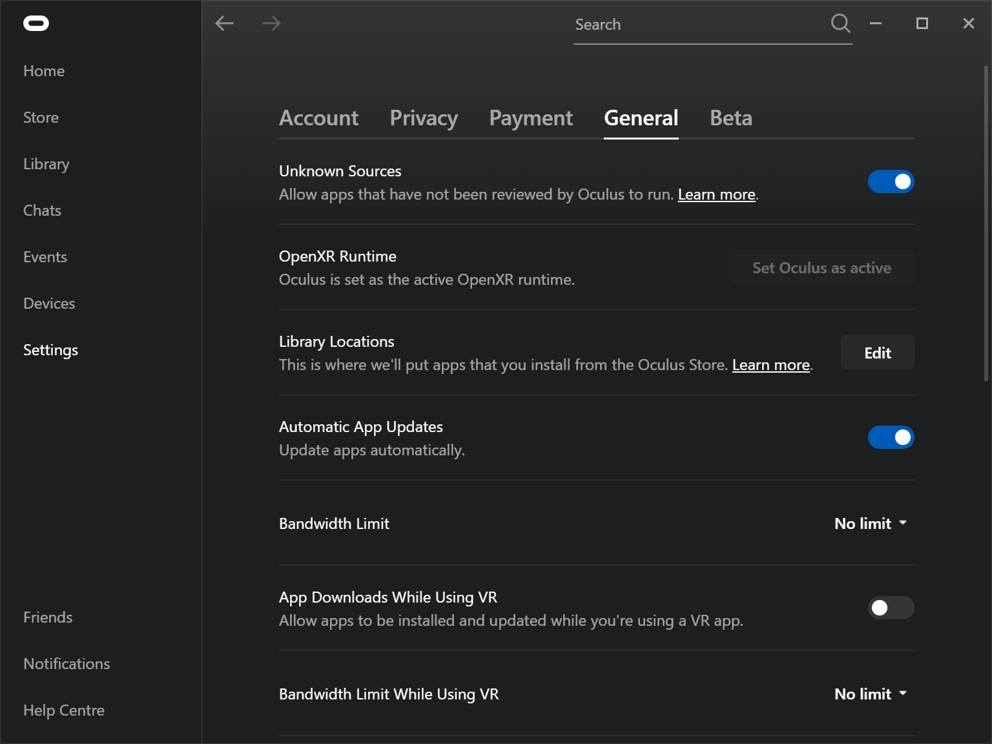Click Set Oculus as active button
The image size is (992, 744).
click(821, 267)
